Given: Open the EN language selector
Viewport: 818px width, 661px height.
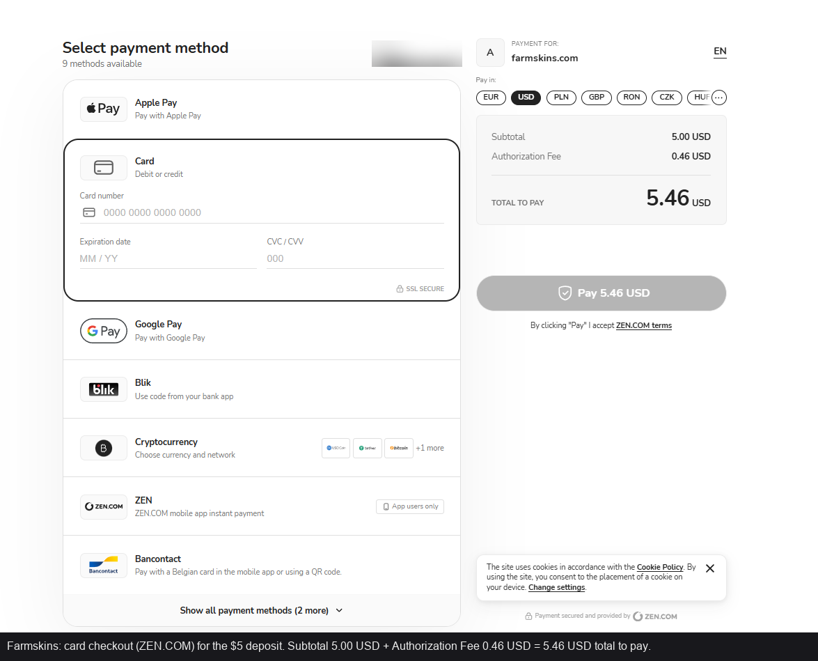Looking at the screenshot, I should [720, 51].
